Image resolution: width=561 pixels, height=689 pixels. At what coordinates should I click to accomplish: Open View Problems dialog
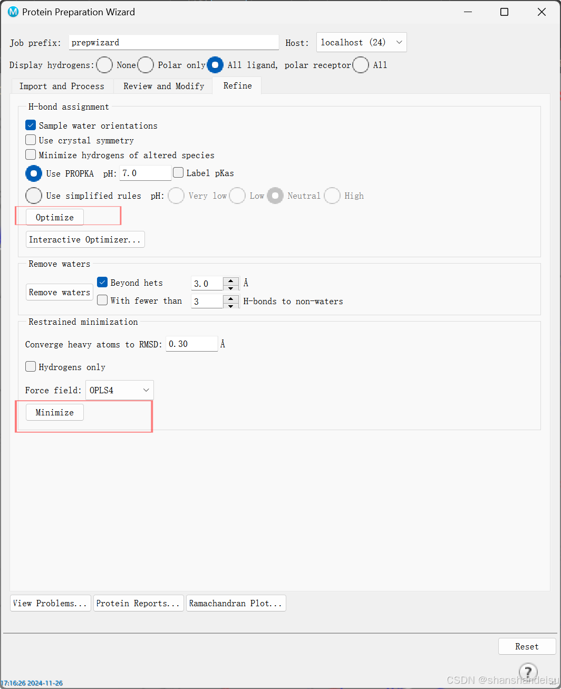coord(51,603)
